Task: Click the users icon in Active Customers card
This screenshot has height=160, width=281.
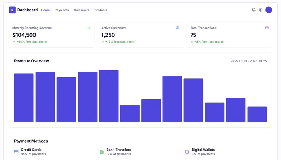Action: pos(178,28)
